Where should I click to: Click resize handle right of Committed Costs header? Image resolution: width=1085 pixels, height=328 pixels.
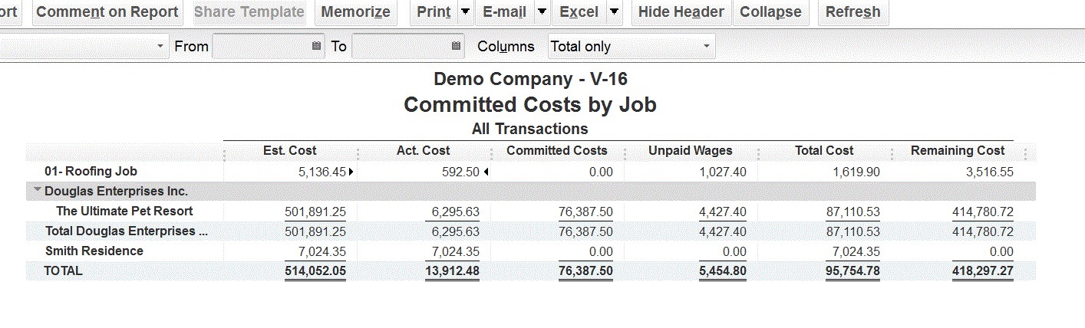(x=625, y=152)
